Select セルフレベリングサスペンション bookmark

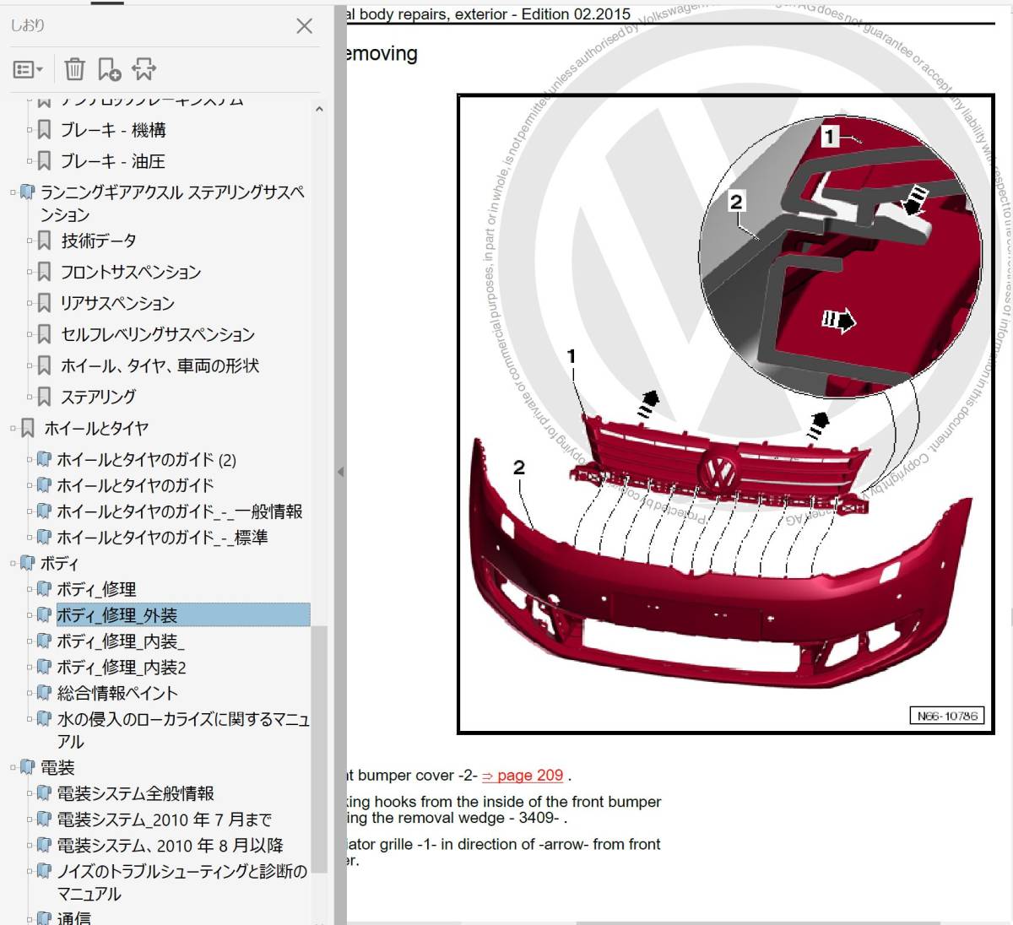[x=158, y=334]
